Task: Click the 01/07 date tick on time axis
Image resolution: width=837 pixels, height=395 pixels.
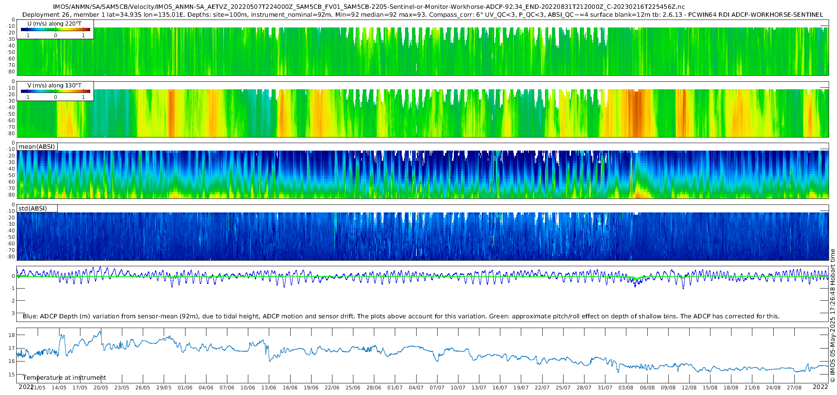Action: (395, 388)
